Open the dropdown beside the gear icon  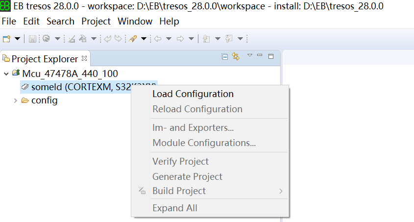click(x=57, y=39)
